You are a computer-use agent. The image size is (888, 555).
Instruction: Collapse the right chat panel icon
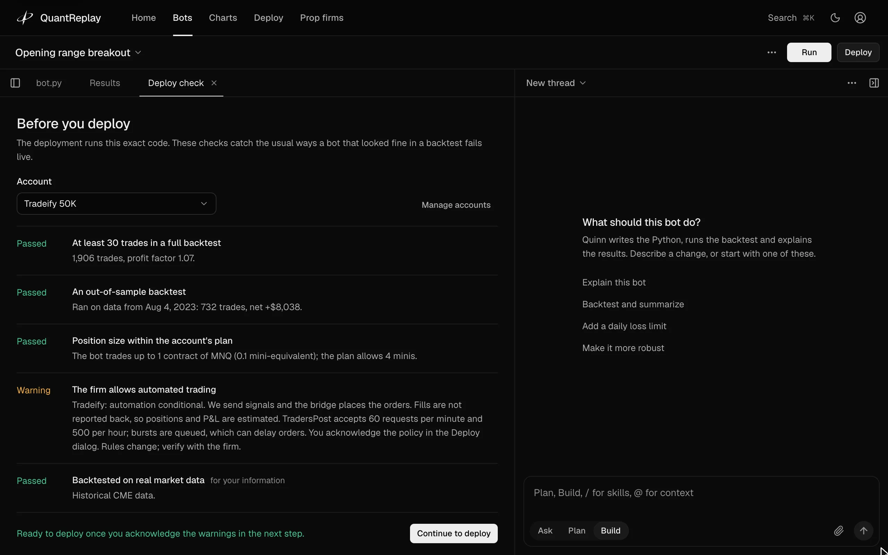click(874, 83)
